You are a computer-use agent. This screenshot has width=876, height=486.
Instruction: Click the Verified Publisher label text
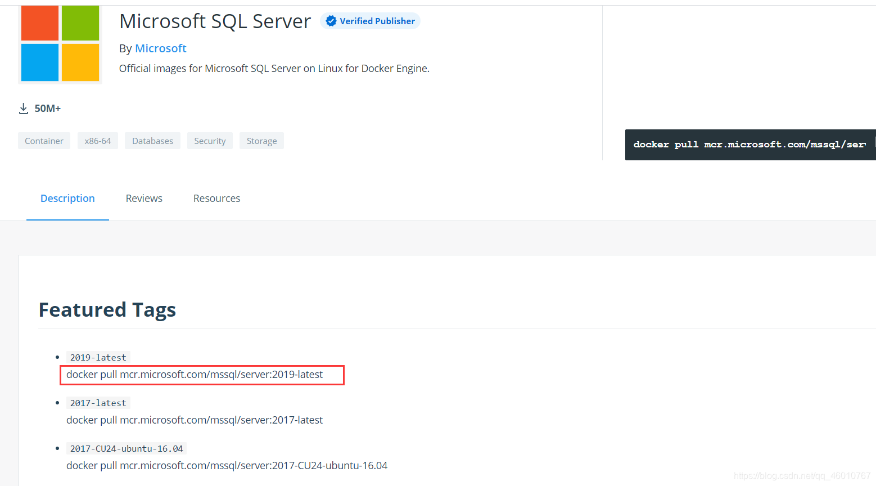point(377,21)
